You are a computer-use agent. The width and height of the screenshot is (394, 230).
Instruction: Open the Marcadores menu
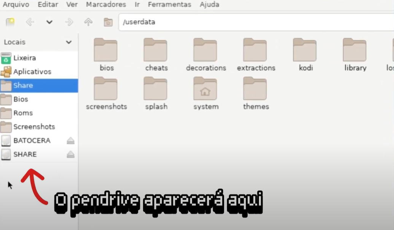[x=106, y=5]
